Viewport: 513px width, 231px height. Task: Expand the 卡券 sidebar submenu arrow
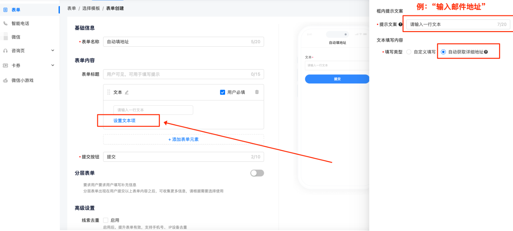(x=53, y=66)
